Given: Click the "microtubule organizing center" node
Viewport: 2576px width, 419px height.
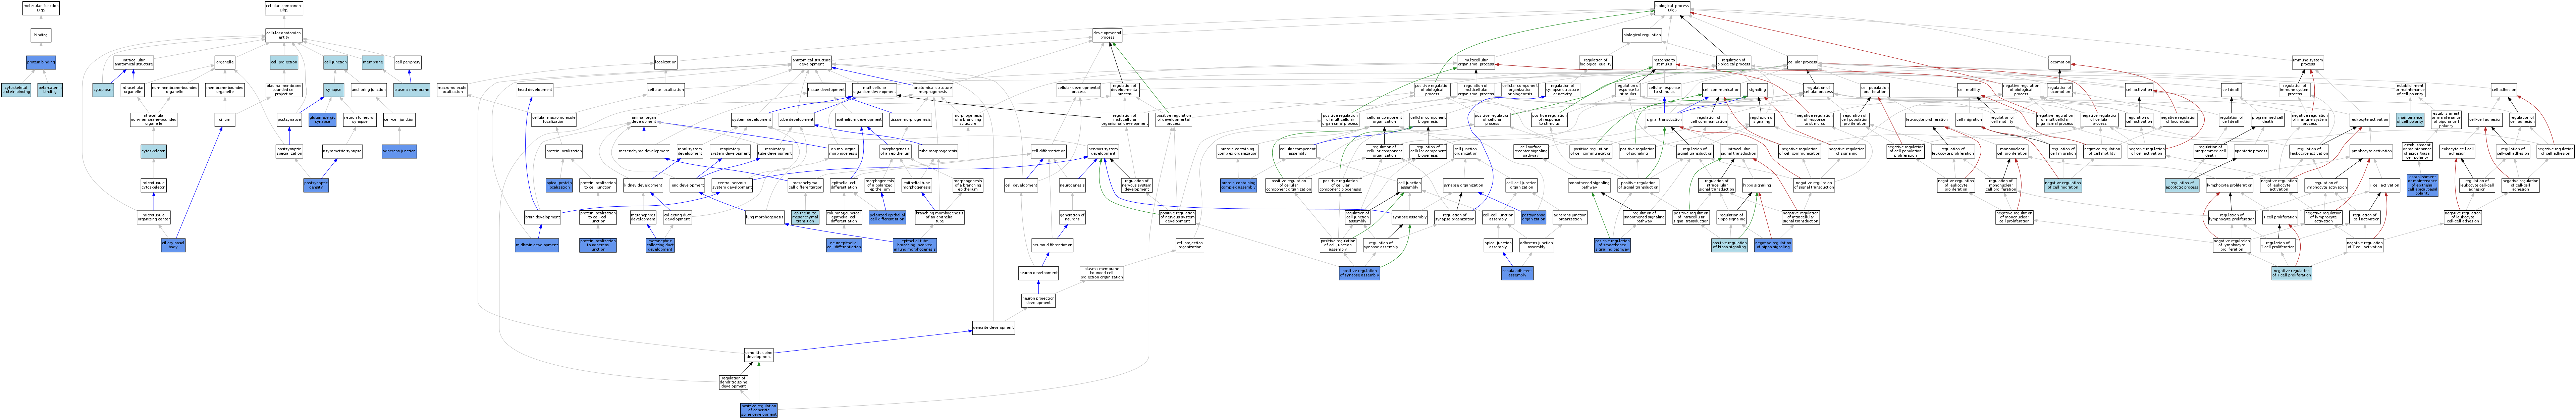Looking at the screenshot, I should click(153, 217).
